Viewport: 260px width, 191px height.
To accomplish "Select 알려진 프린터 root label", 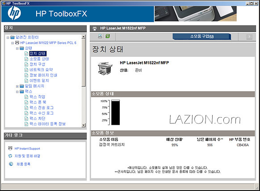I will [x=27, y=37].
